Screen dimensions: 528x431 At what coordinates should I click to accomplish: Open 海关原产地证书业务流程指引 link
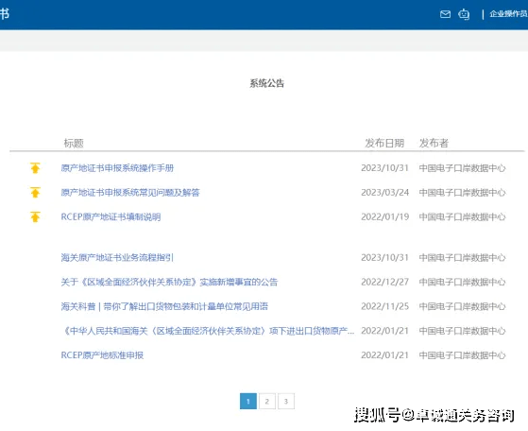click(117, 257)
